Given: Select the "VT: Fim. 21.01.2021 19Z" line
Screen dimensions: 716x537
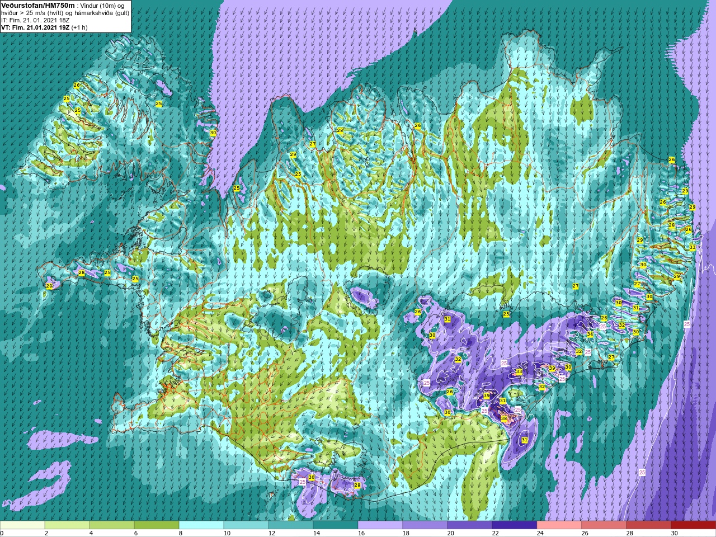Looking at the screenshot, I should [x=36, y=27].
